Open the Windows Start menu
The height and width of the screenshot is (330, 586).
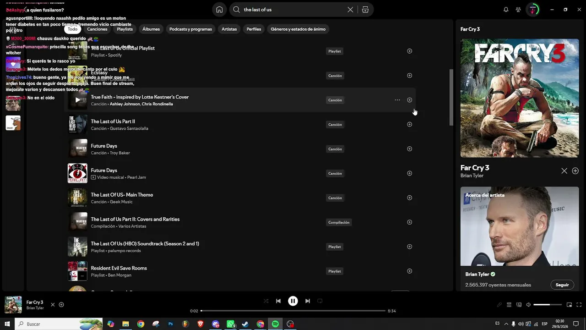[7, 324]
